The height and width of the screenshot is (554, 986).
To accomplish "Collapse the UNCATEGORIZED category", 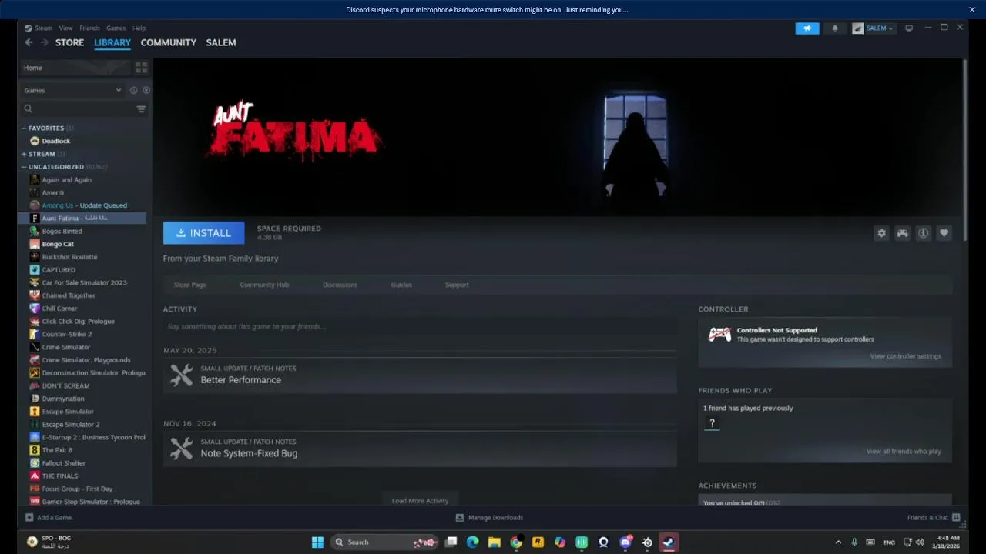I will coord(24,167).
